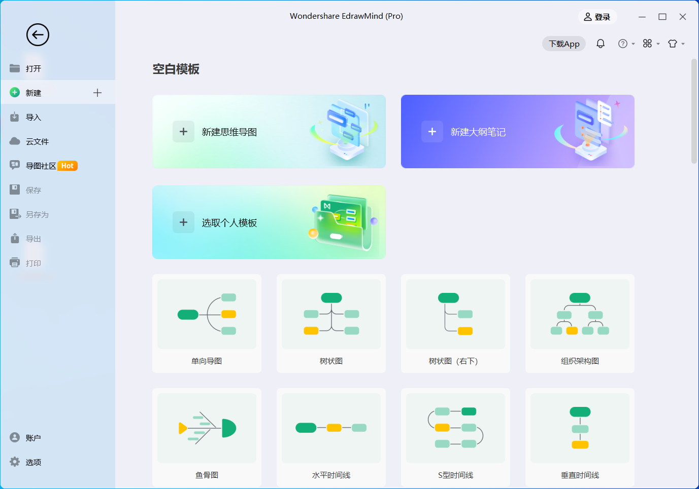Click the 登录 login button
Image resolution: width=699 pixels, height=489 pixels.
(597, 17)
